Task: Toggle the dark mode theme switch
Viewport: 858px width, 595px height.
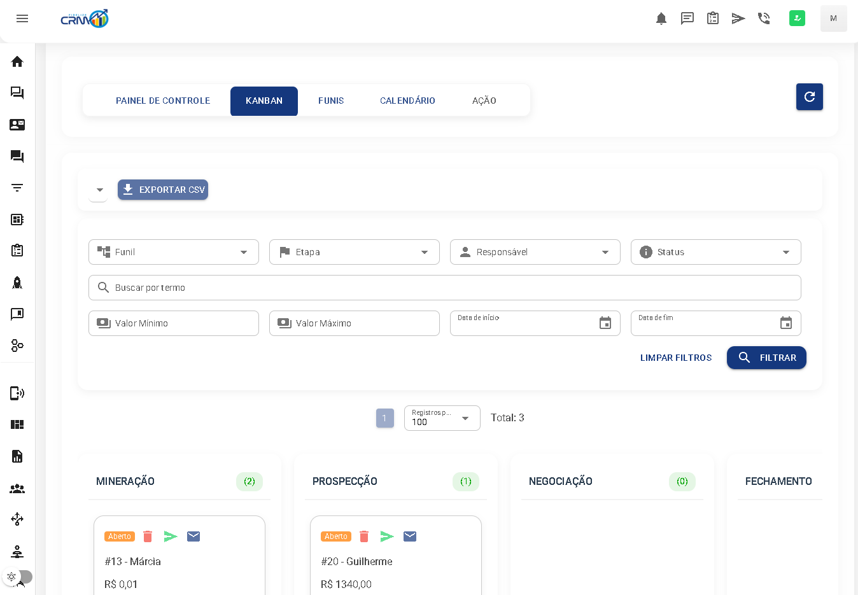Action: tap(18, 577)
